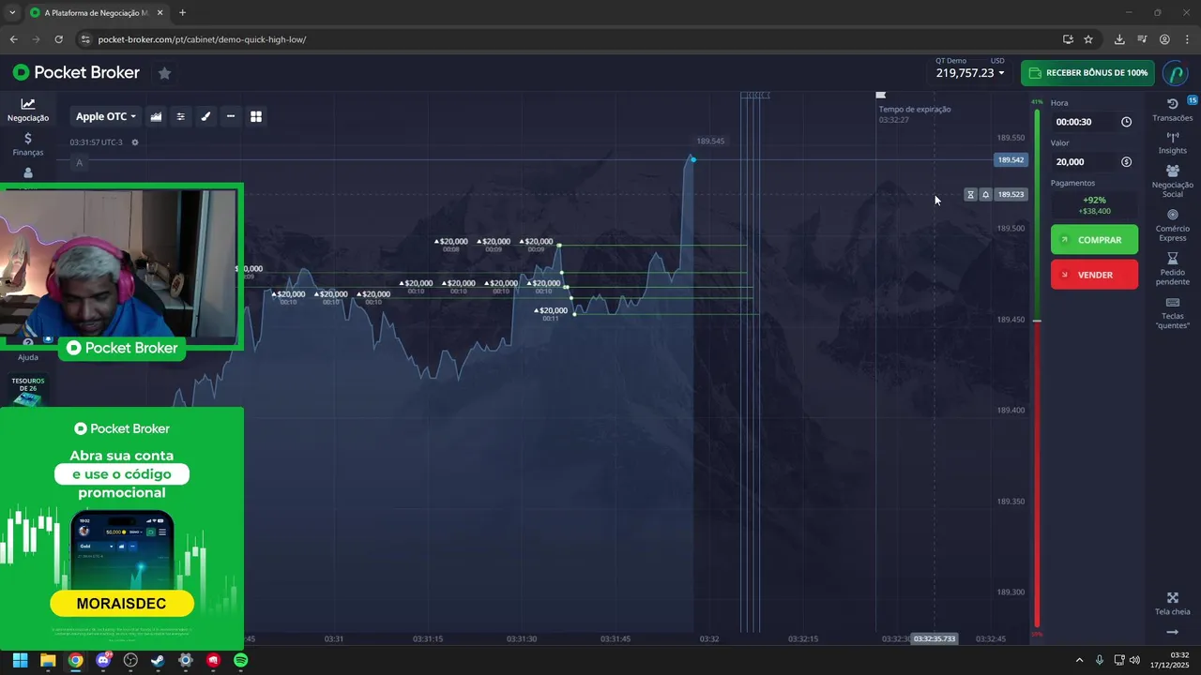Click the traders sentiment green-red bar

(1037, 367)
